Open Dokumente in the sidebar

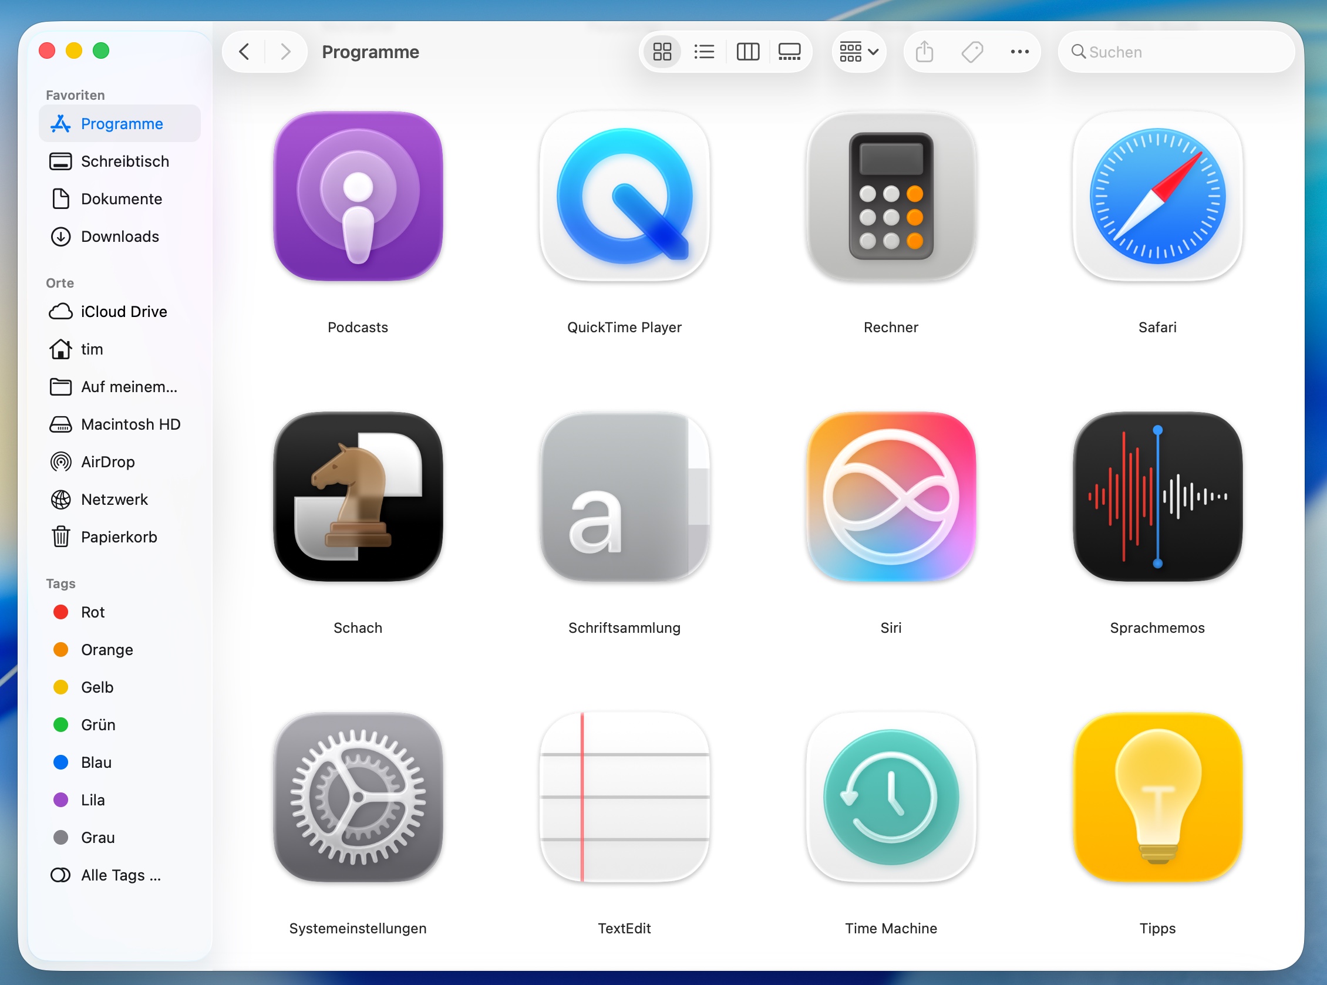(x=120, y=198)
